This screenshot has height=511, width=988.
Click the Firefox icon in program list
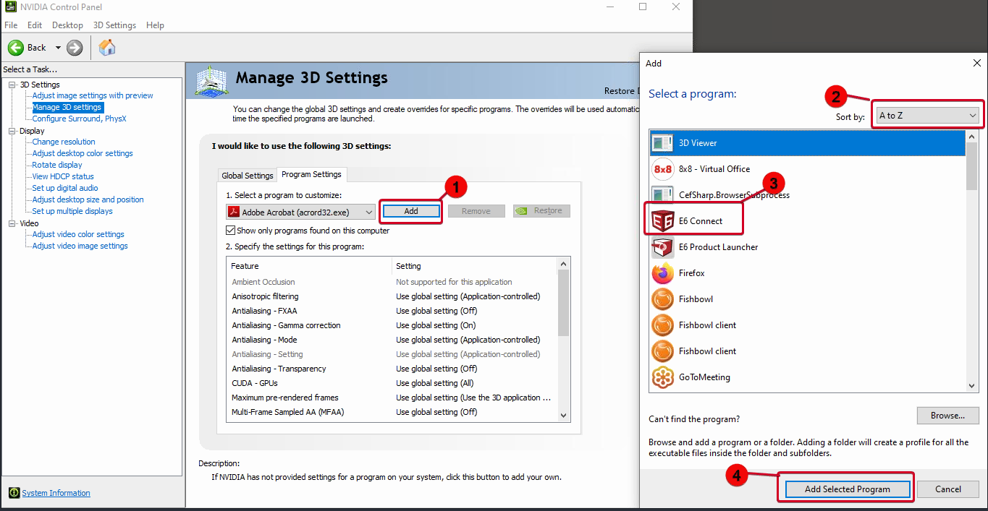[x=662, y=273]
